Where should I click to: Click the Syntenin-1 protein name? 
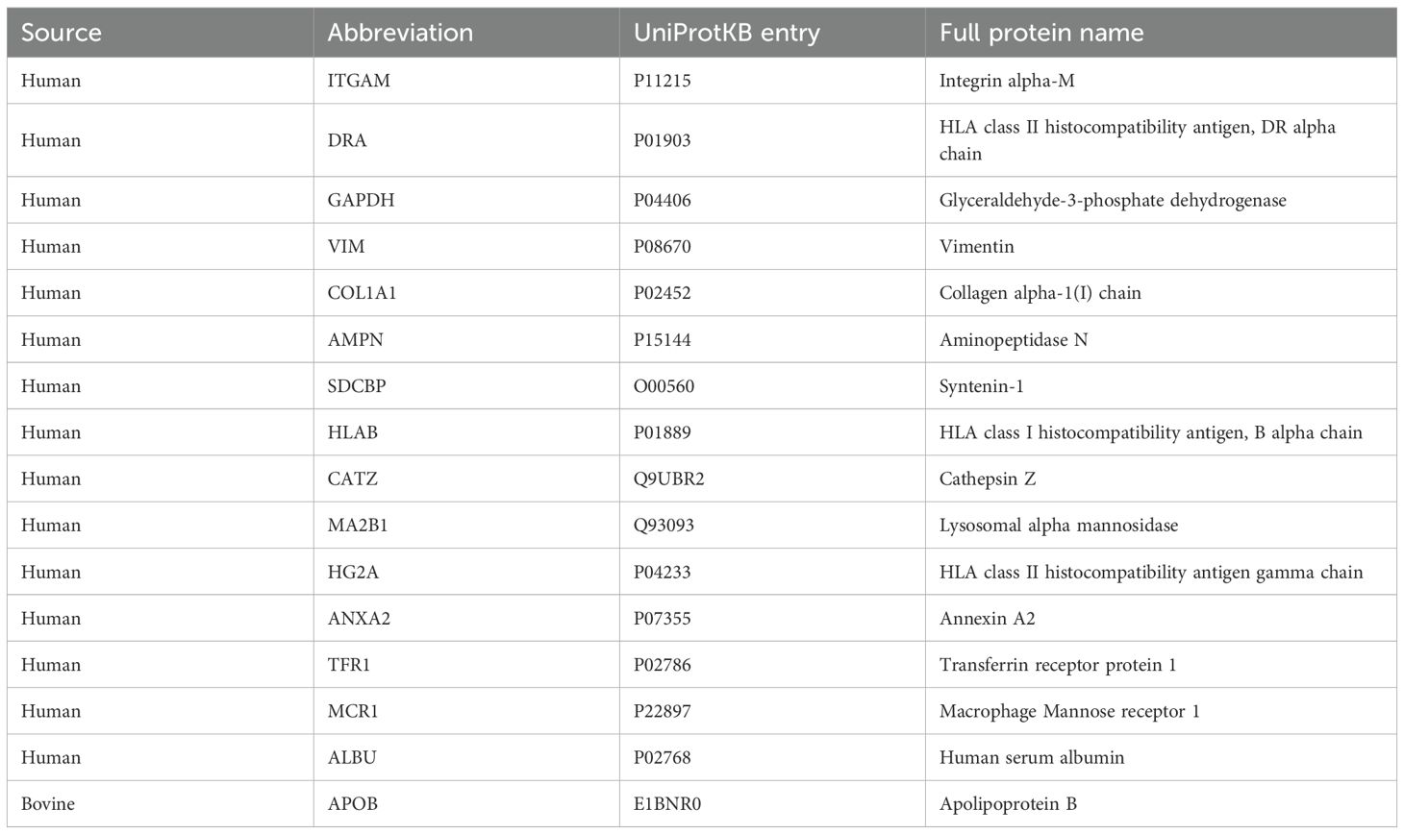tap(981, 386)
